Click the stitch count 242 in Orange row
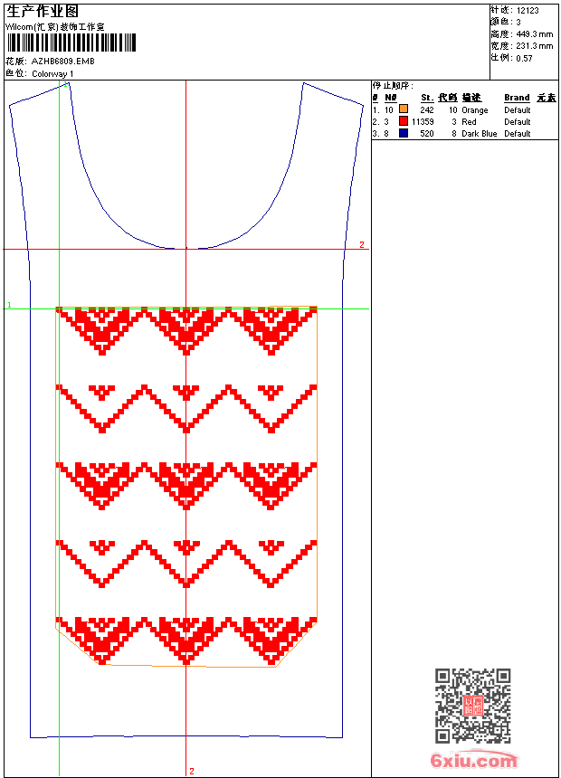The width and height of the screenshot is (561, 778). (x=427, y=109)
